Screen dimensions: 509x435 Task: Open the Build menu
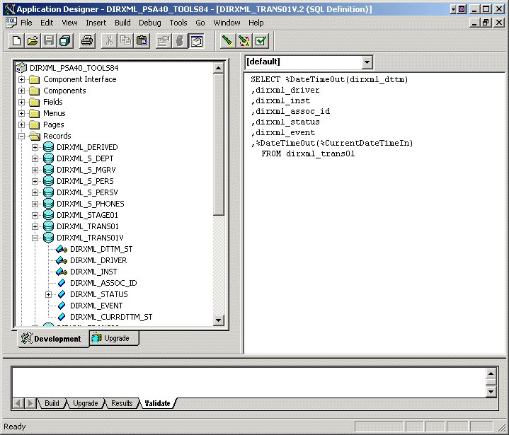pyautogui.click(x=122, y=23)
